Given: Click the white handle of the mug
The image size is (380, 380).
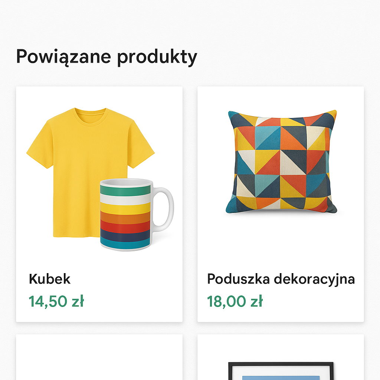Looking at the screenshot, I should [164, 207].
